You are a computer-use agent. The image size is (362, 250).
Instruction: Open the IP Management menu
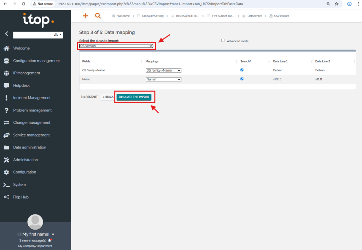(x=27, y=73)
